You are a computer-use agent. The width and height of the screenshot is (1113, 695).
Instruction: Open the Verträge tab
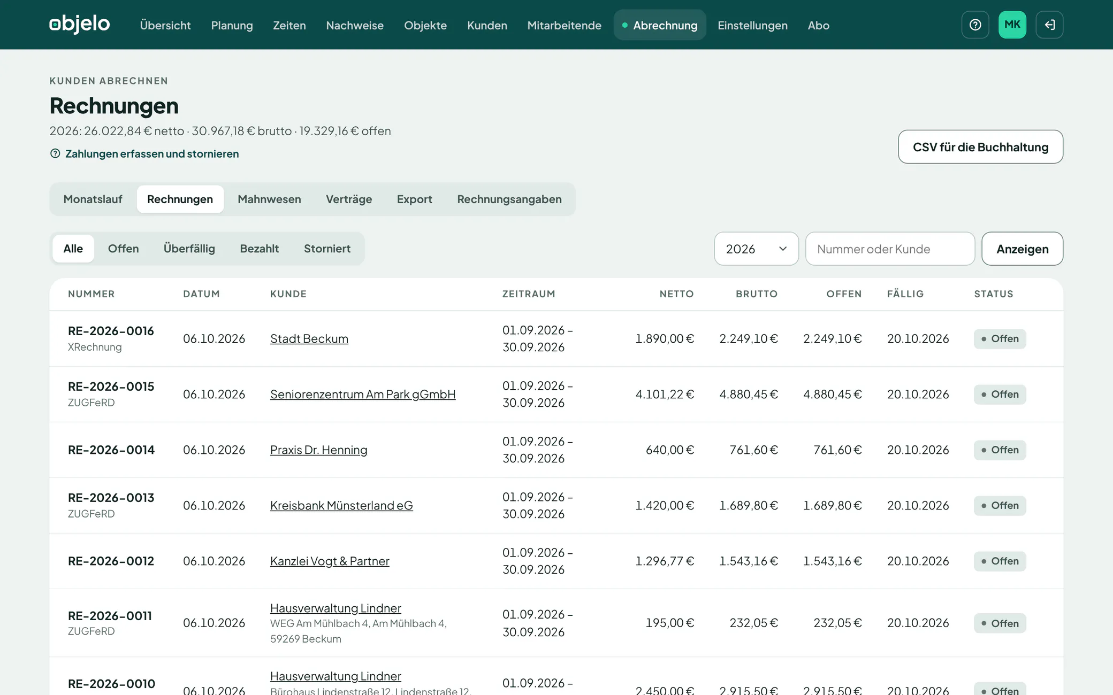coord(349,199)
